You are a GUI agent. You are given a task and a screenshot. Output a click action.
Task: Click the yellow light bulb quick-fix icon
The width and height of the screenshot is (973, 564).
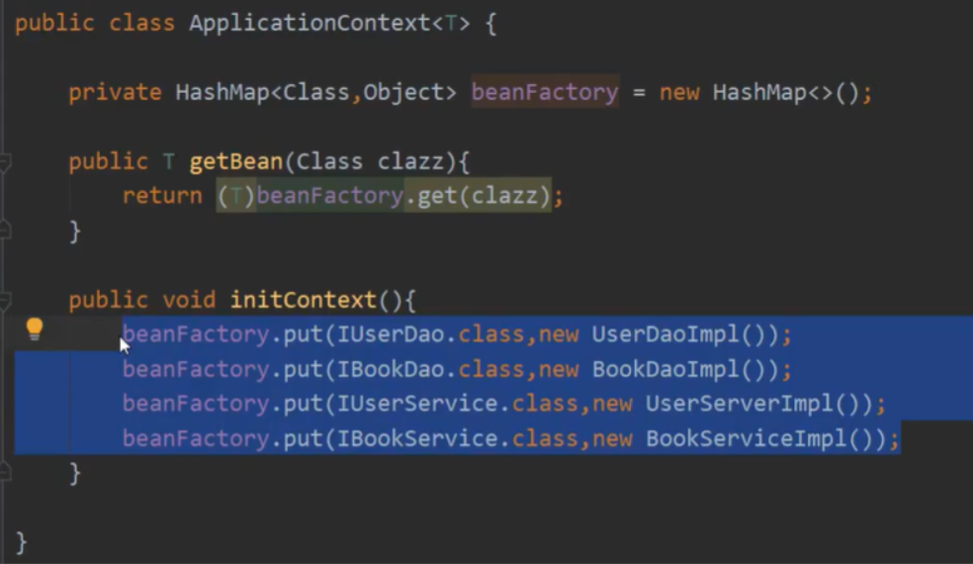(x=35, y=329)
